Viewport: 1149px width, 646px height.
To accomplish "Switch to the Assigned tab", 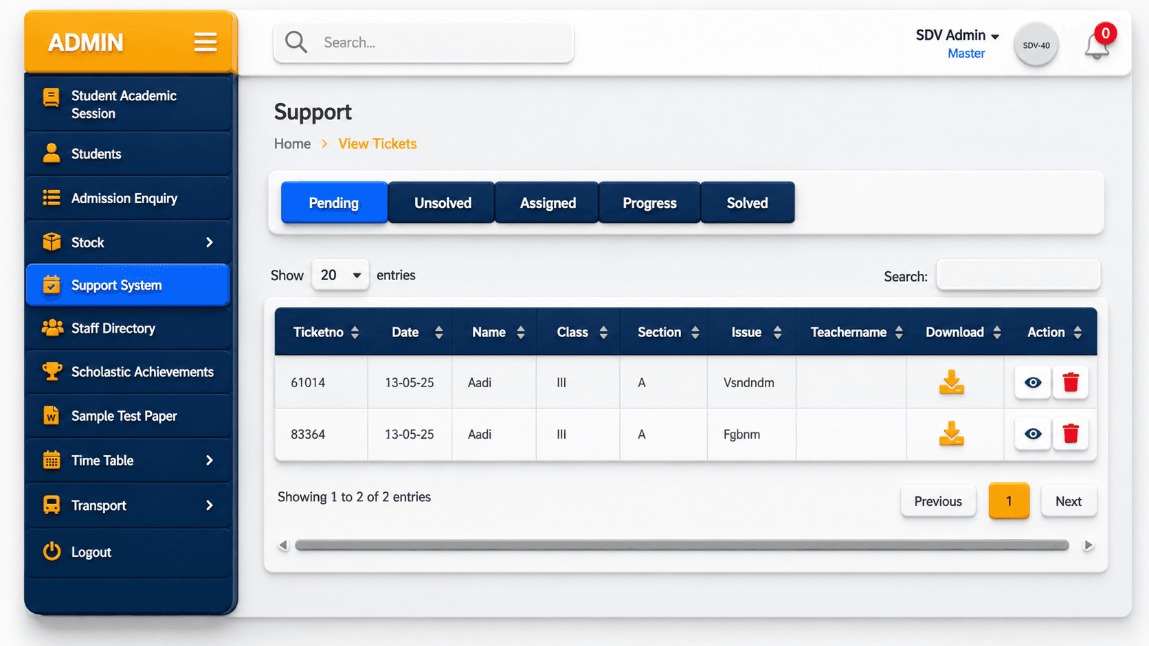I will point(547,203).
